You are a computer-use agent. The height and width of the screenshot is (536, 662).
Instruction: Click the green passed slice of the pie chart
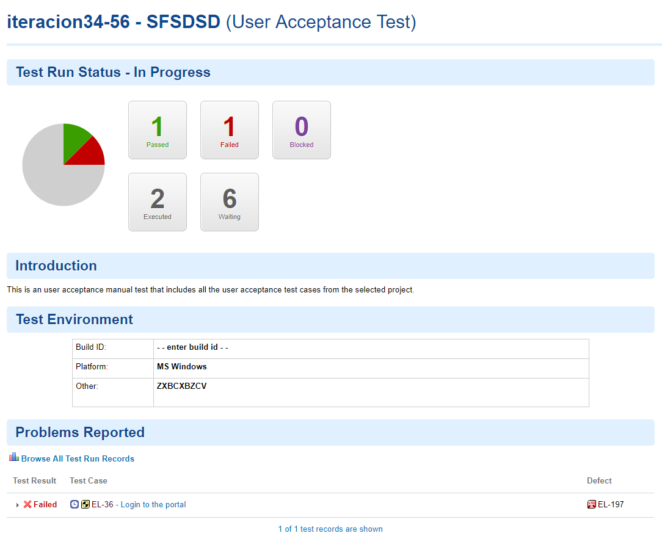tap(74, 139)
